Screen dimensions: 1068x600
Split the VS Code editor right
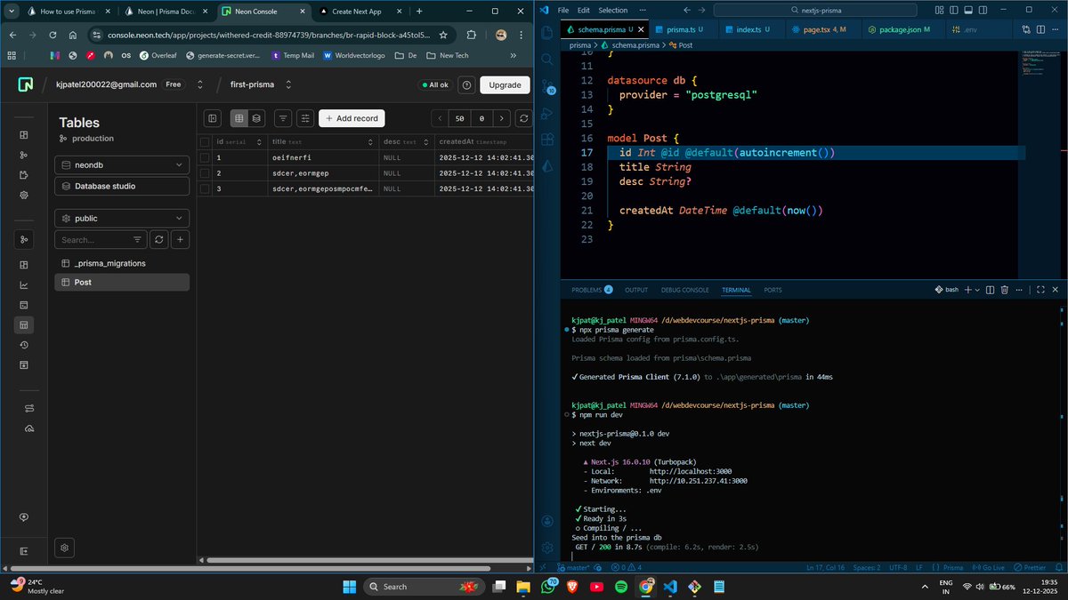(1041, 29)
